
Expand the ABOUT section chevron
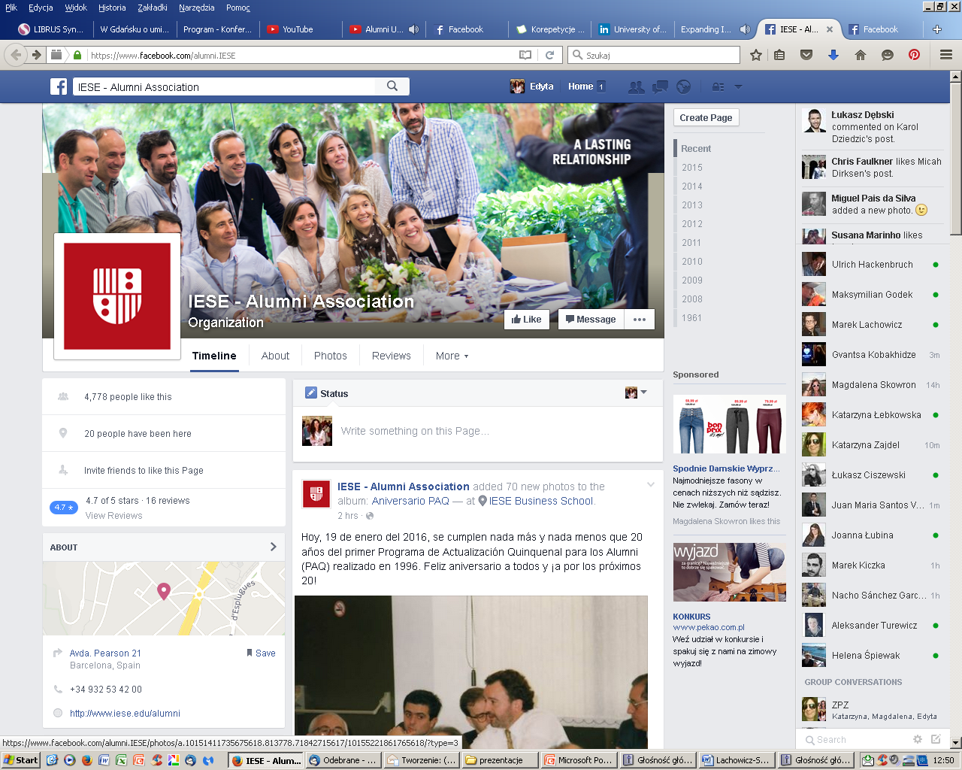[273, 547]
